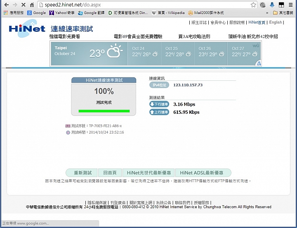
Task: Click the Oct 25 forecast cell
Action: tap(177, 54)
